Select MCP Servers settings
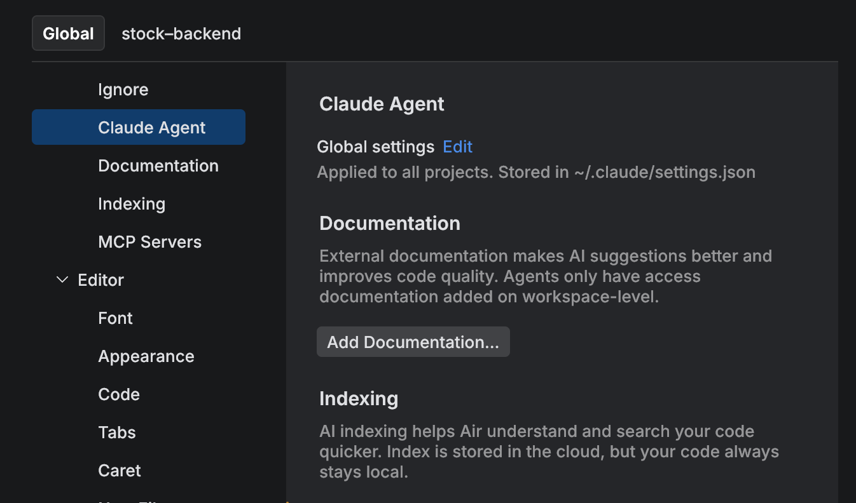 pyautogui.click(x=149, y=242)
